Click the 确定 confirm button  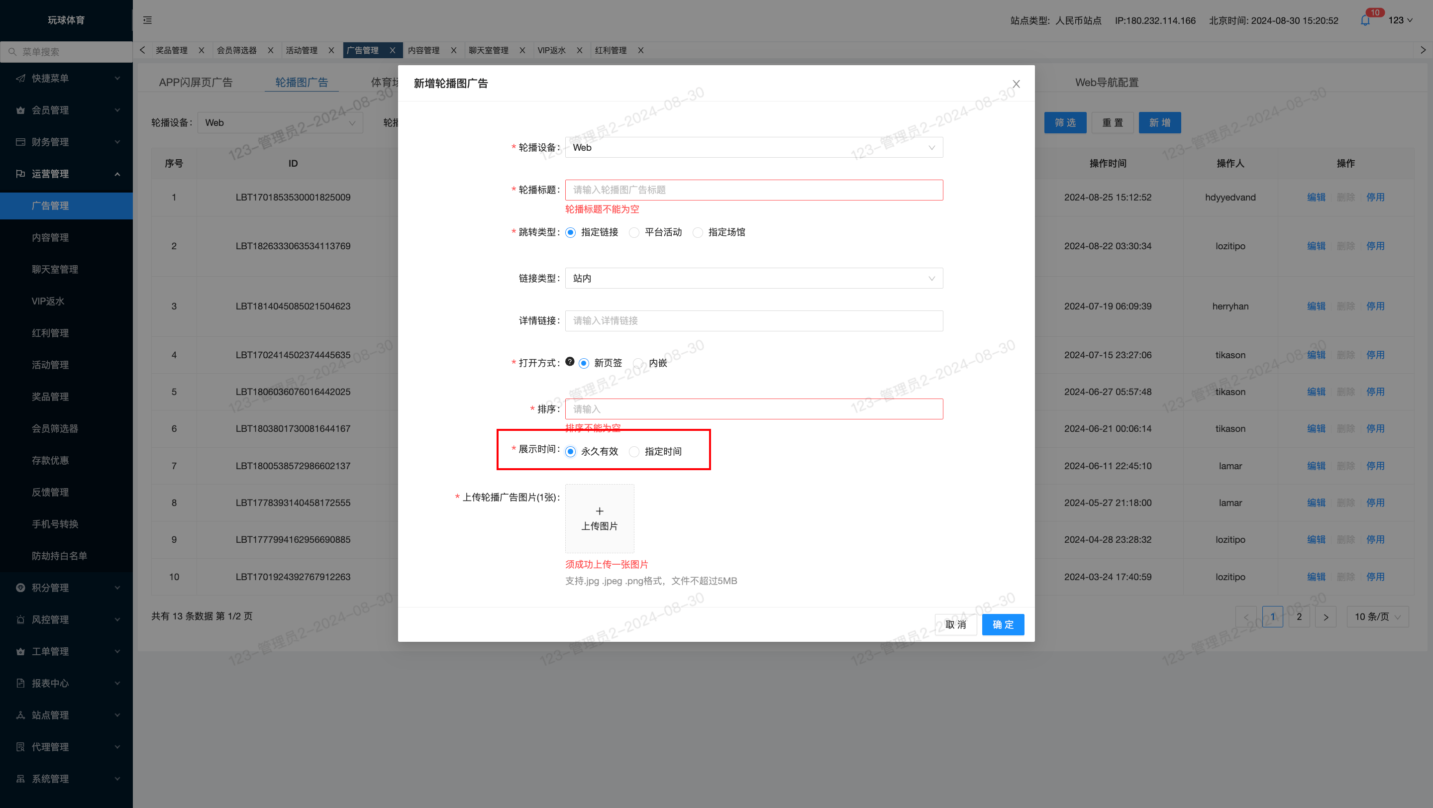point(1003,624)
